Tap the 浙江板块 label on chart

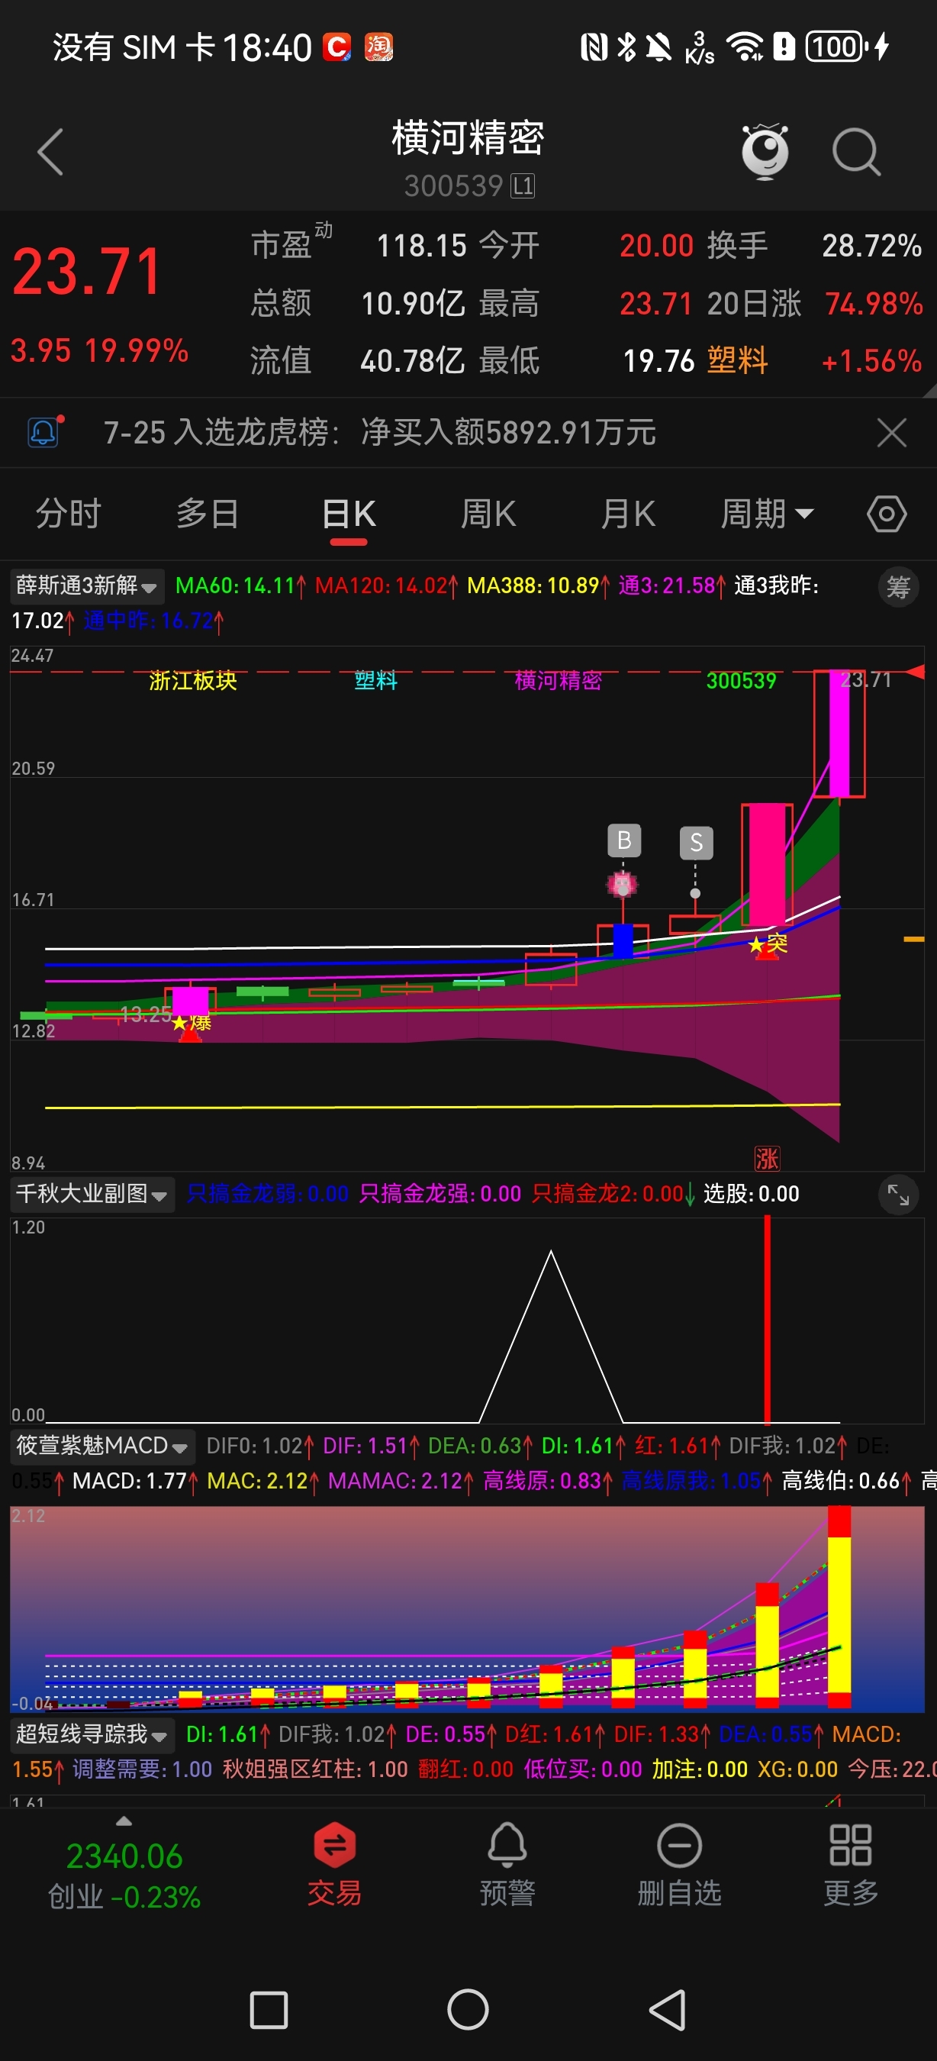point(193,681)
